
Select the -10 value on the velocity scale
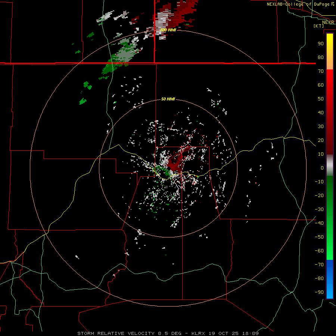click(x=319, y=182)
